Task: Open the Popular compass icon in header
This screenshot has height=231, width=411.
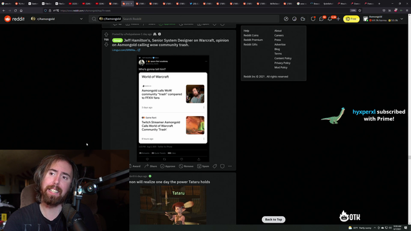Action: point(286,19)
